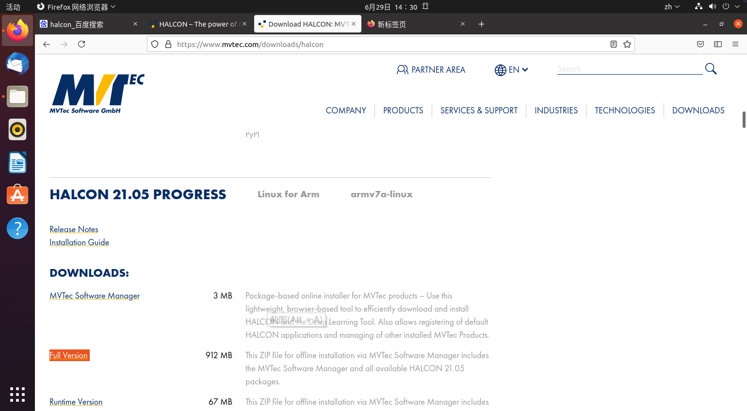Open the sound settings from system tray
The width and height of the screenshot is (747, 411).
[713, 6]
